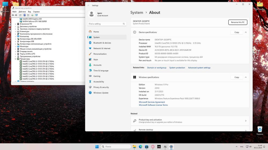This screenshot has width=268, height=150.
Task: Open Domain or workgroup link
Action: tap(157, 68)
